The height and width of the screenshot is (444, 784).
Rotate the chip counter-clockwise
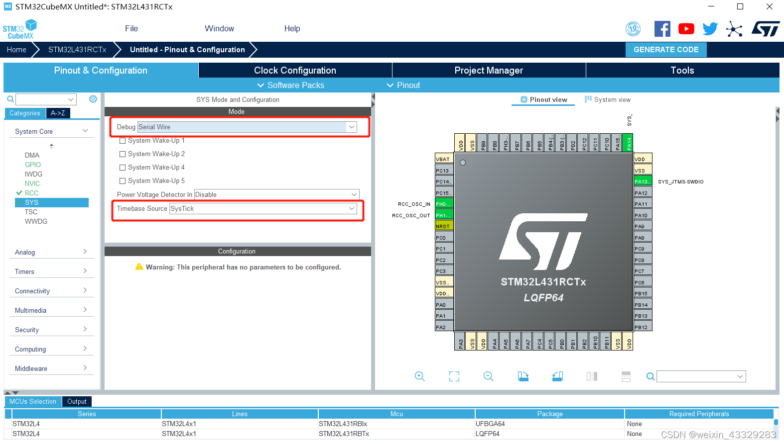pos(557,376)
